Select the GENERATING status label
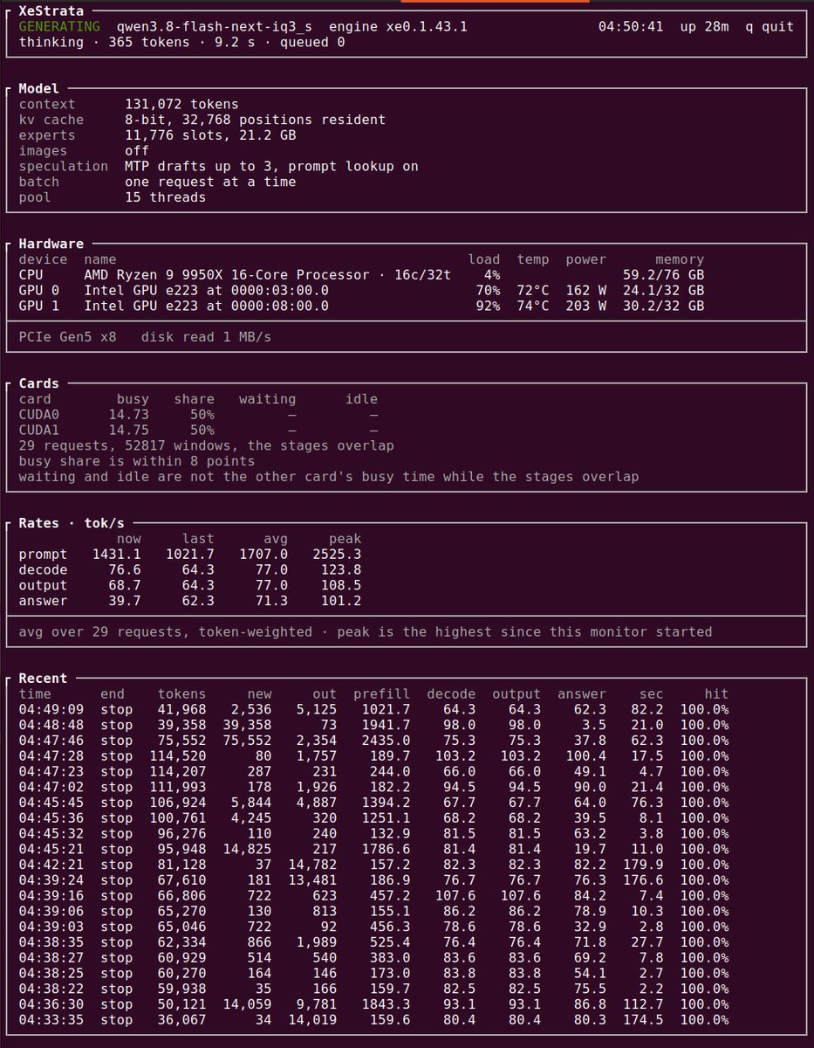Image resolution: width=814 pixels, height=1048 pixels. [59, 26]
